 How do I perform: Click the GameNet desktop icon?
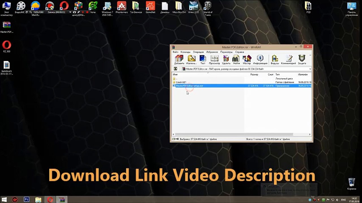[150, 7]
